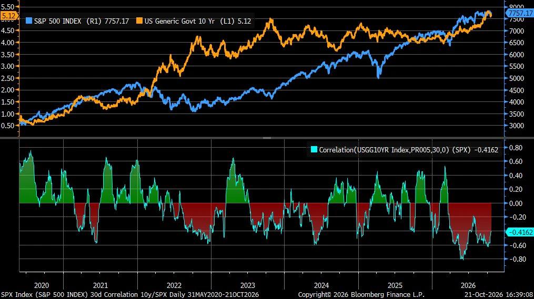Click the 2020 year label on time axis

point(42,285)
